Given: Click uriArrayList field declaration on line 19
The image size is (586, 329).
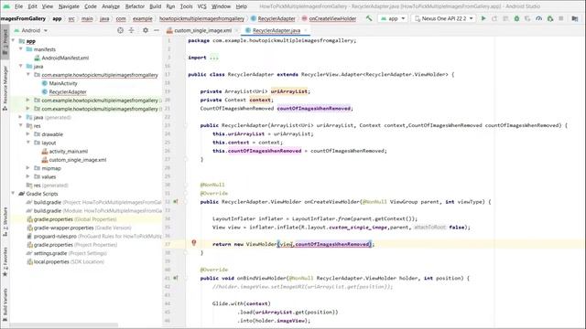Looking at the screenshot, I should 289,91.
